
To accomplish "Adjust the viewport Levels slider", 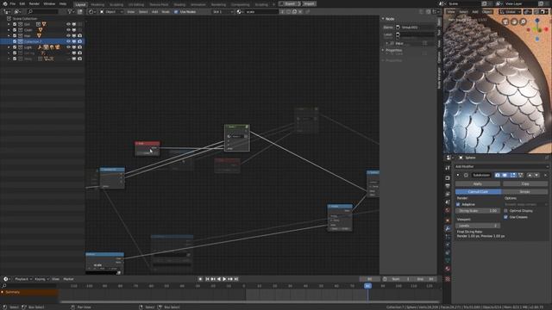I will point(478,226).
